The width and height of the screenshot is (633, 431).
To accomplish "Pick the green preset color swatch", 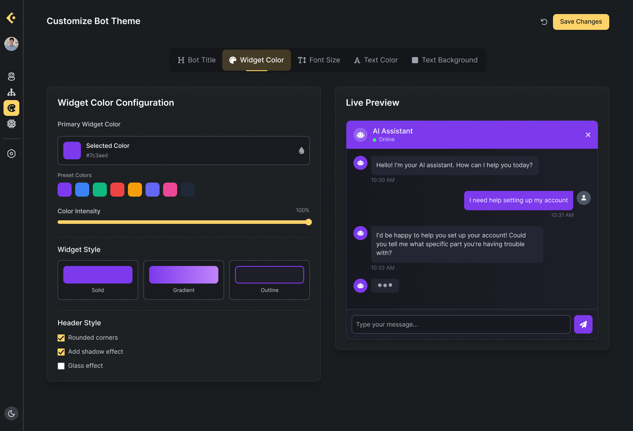I will (100, 190).
